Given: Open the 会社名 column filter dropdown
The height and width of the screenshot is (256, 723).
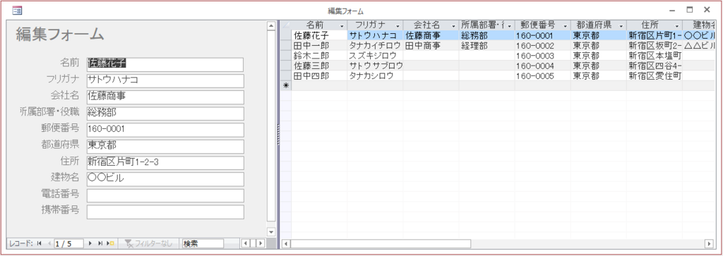Looking at the screenshot, I should (x=454, y=25).
